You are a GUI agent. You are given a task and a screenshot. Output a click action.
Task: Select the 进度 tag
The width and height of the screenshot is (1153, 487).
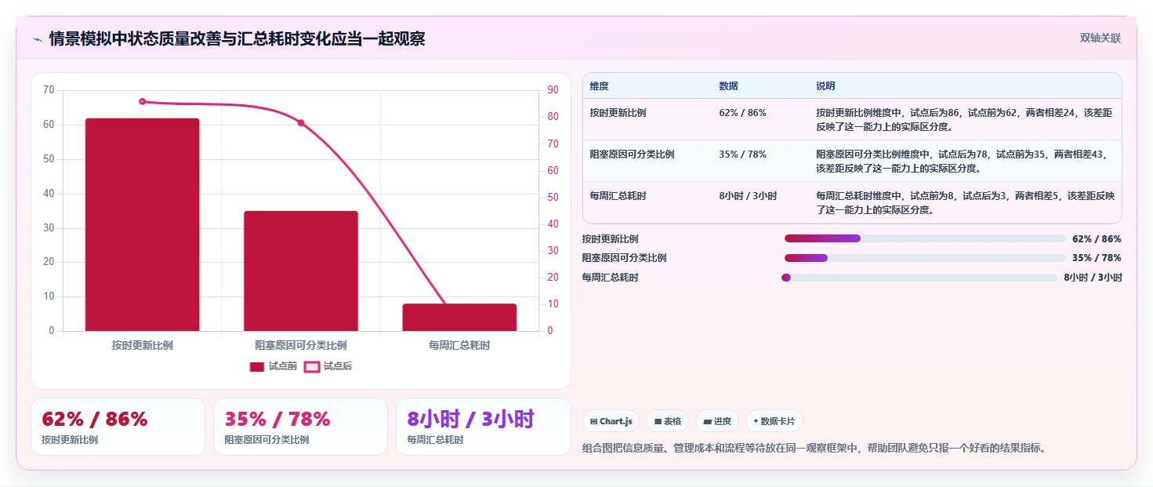pyautogui.click(x=717, y=421)
